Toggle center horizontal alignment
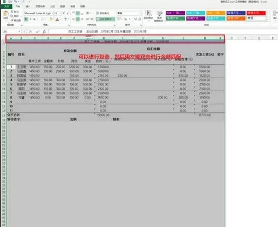This screenshot has height=227, width=278. click(x=78, y=19)
